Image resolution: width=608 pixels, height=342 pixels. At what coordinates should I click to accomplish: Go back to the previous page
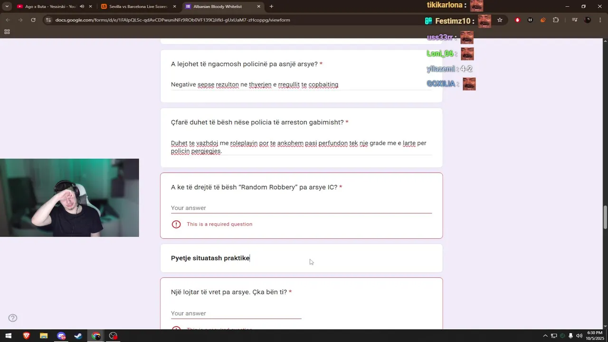[8, 20]
